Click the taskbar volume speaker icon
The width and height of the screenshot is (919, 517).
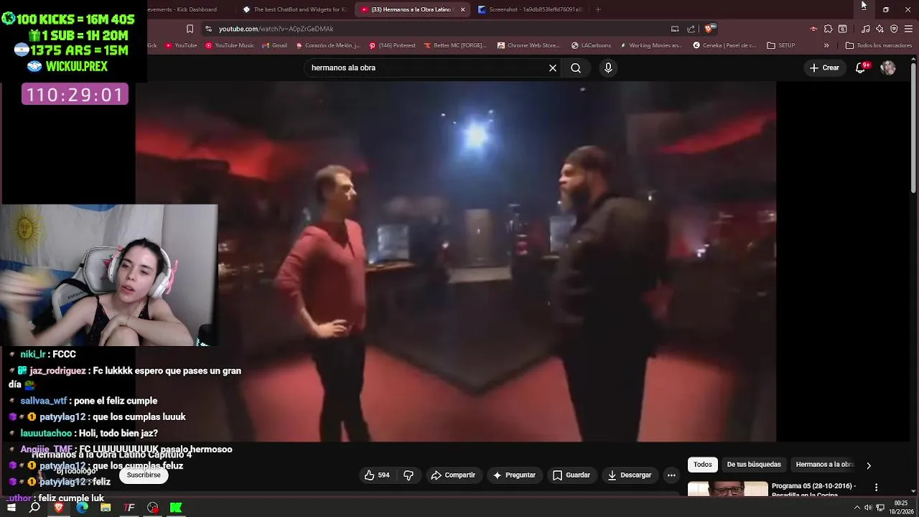pos(868,508)
